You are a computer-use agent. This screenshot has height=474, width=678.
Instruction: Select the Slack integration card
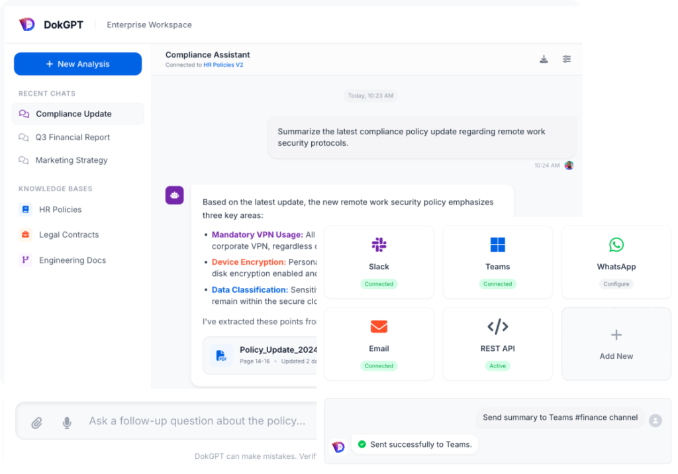pos(379,262)
